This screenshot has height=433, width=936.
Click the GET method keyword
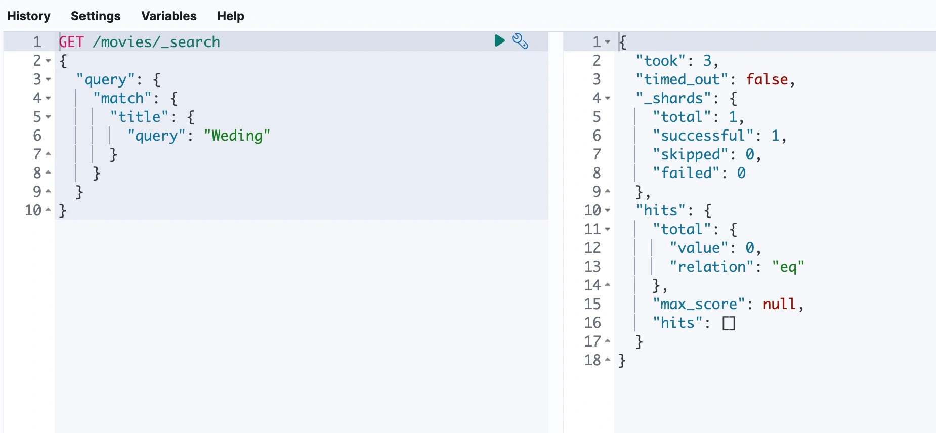(71, 42)
